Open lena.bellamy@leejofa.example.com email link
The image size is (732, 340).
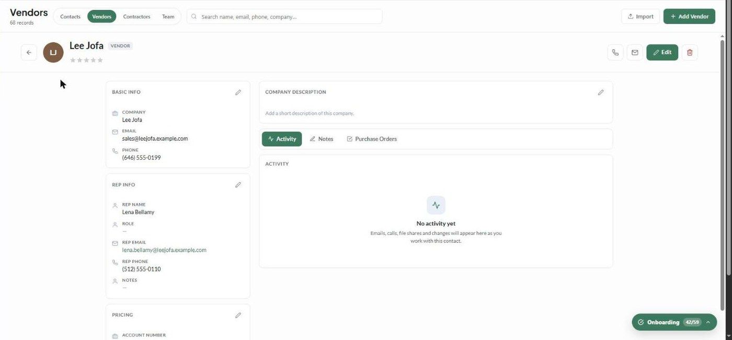pos(164,250)
